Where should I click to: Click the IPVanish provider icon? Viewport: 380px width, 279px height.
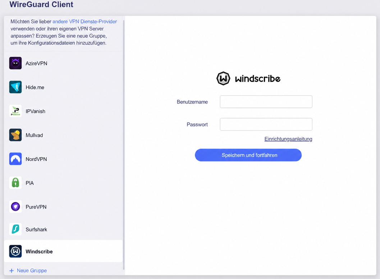pyautogui.click(x=15, y=111)
